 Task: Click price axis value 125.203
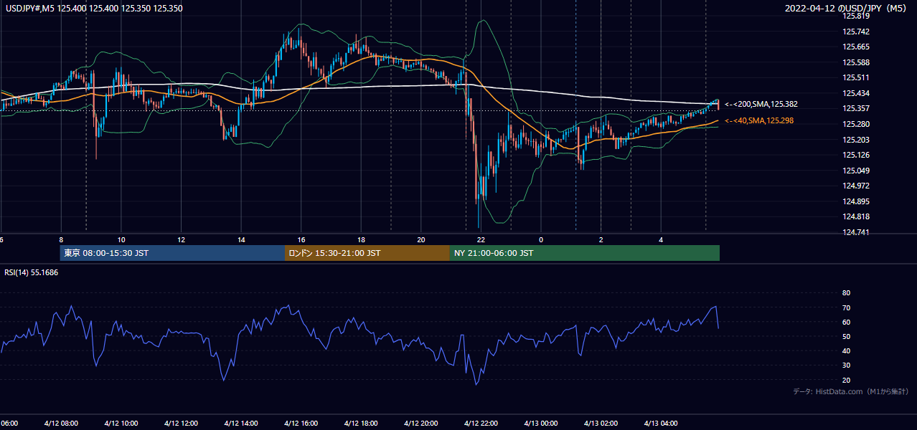click(x=856, y=140)
